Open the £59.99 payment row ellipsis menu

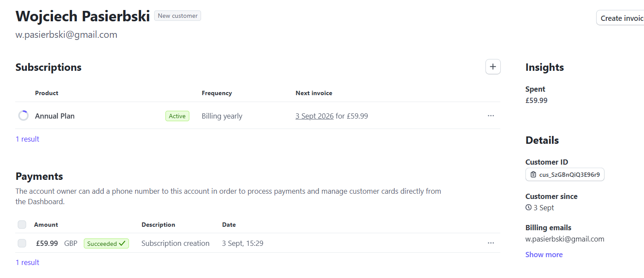pos(491,243)
